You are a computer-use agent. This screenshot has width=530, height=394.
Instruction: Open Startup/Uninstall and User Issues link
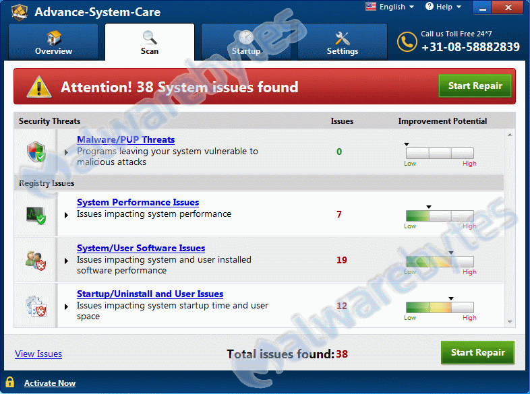tap(150, 294)
